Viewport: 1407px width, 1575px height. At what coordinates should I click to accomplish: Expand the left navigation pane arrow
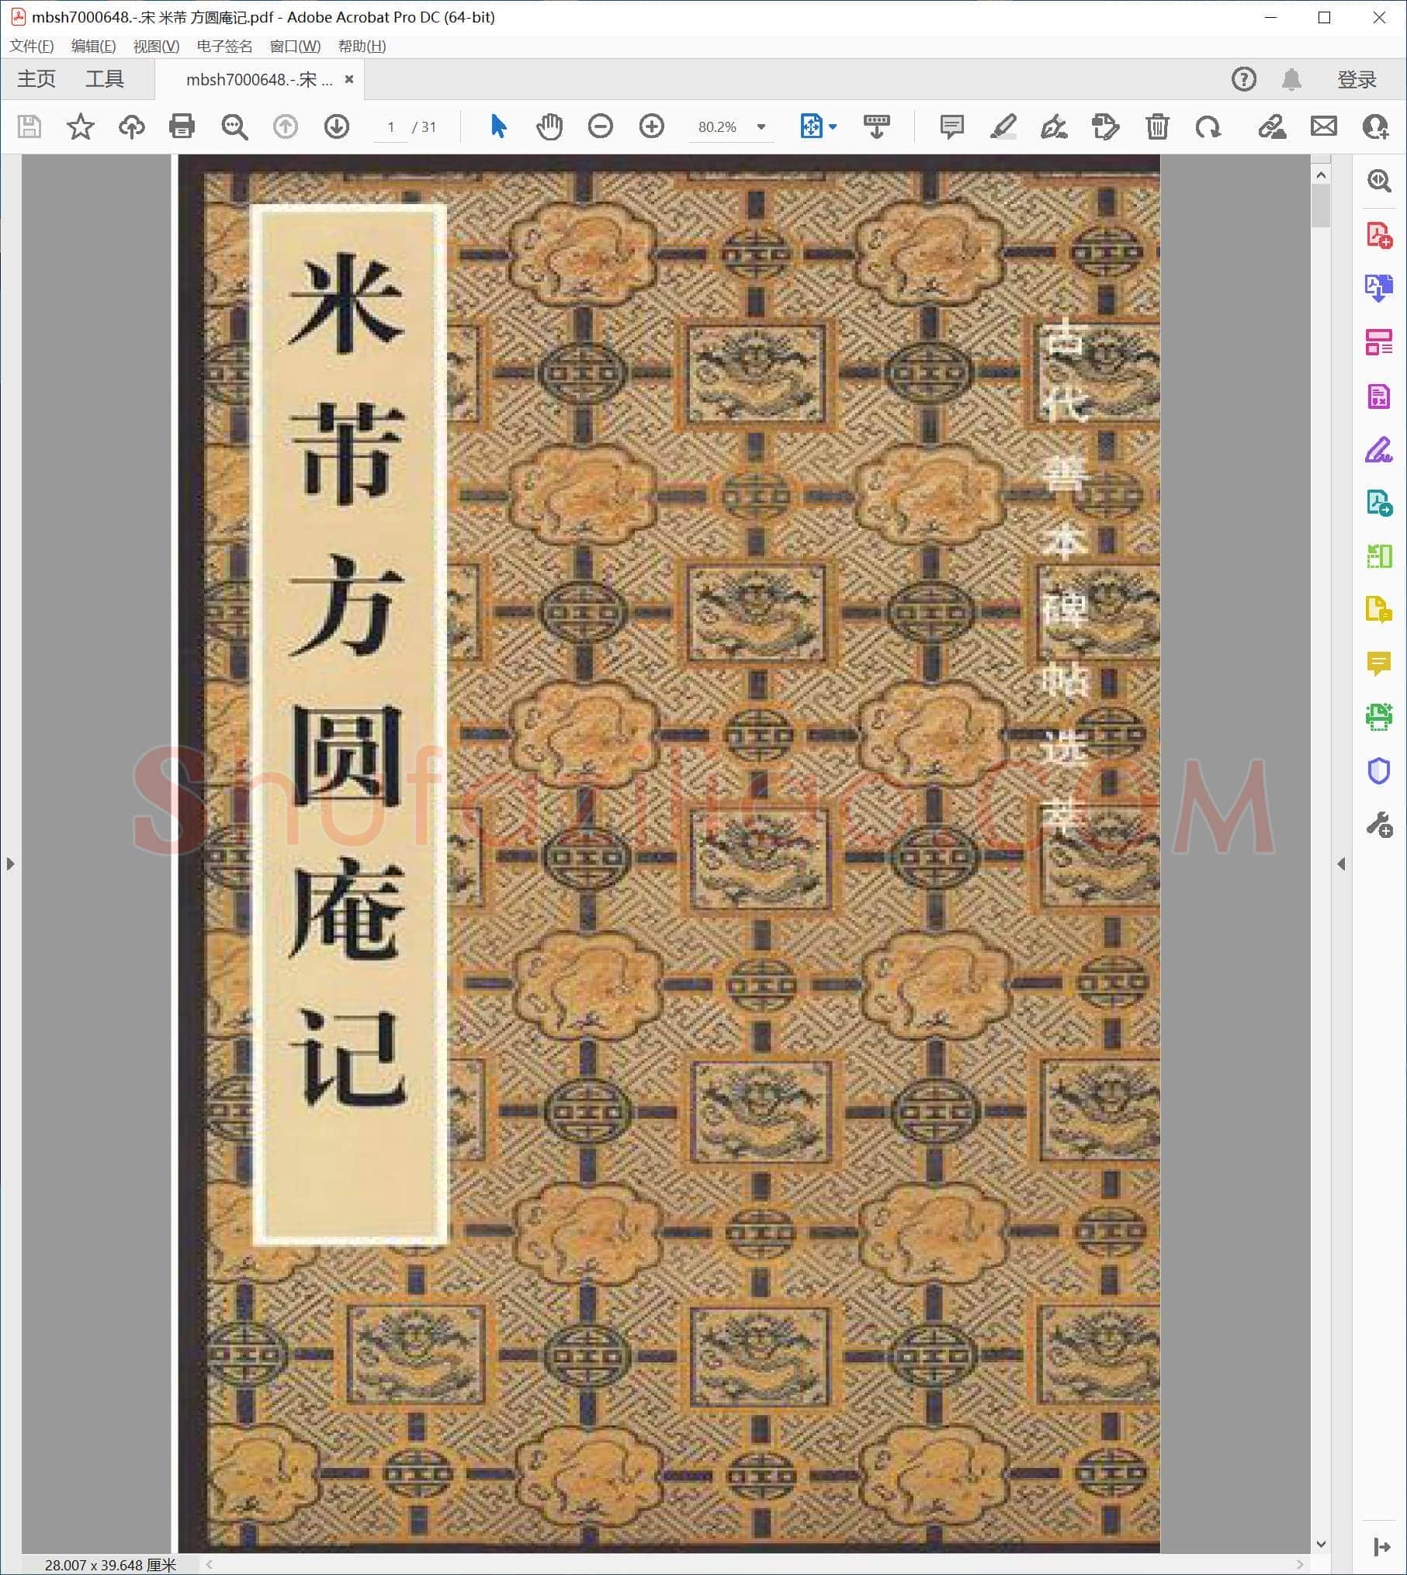(x=10, y=864)
